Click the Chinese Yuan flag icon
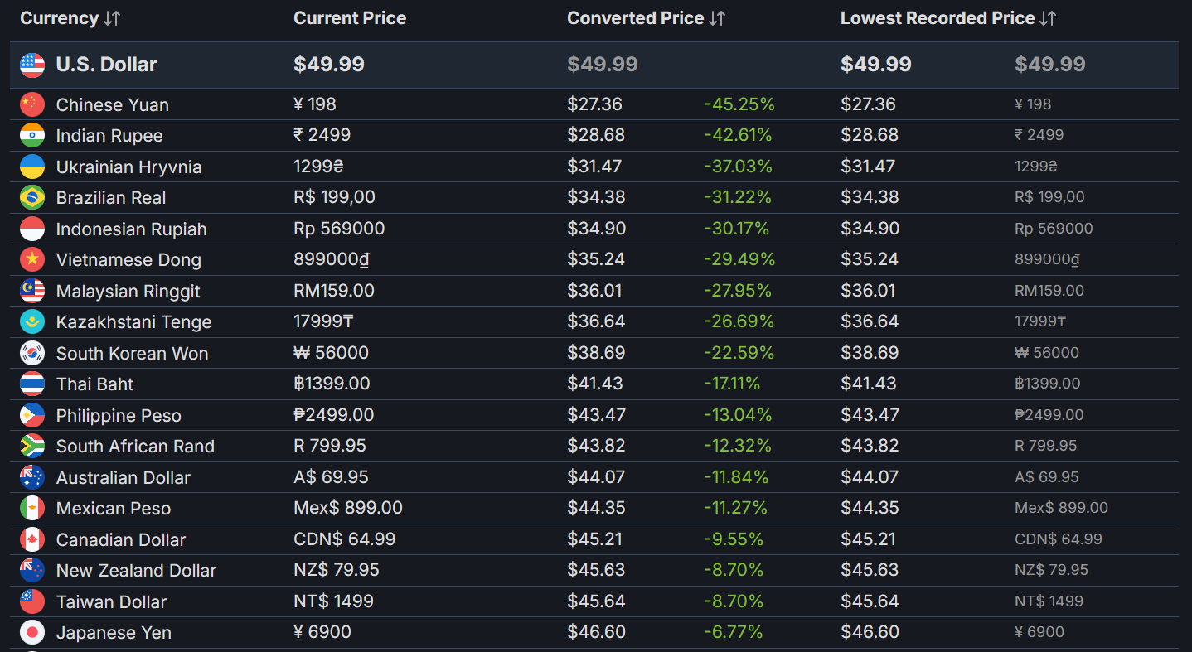This screenshot has height=652, width=1192. pyautogui.click(x=32, y=104)
